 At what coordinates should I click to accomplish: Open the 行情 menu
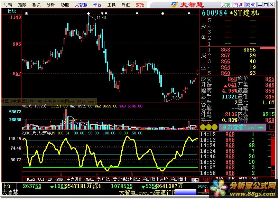[8, 4]
